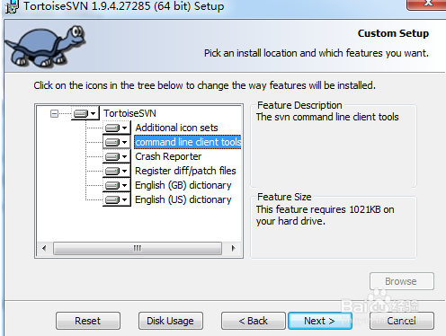The width and height of the screenshot is (446, 336).
Task: Select Additional icon sets feature
Action: click(176, 128)
